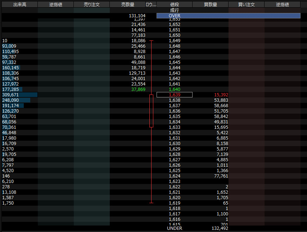Click the red buy quantity 15,392
The width and height of the screenshot is (307, 232).
[x=221, y=95]
